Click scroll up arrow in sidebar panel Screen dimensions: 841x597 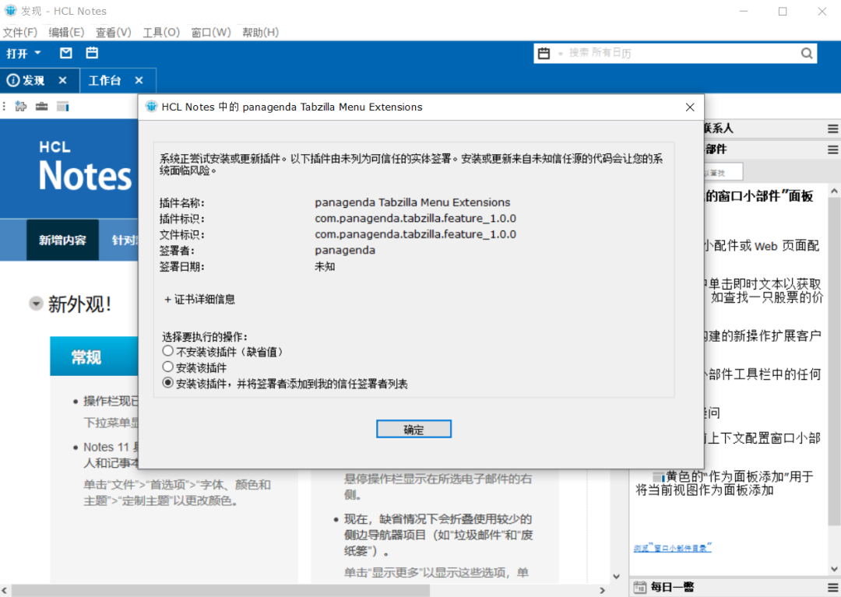click(x=833, y=191)
